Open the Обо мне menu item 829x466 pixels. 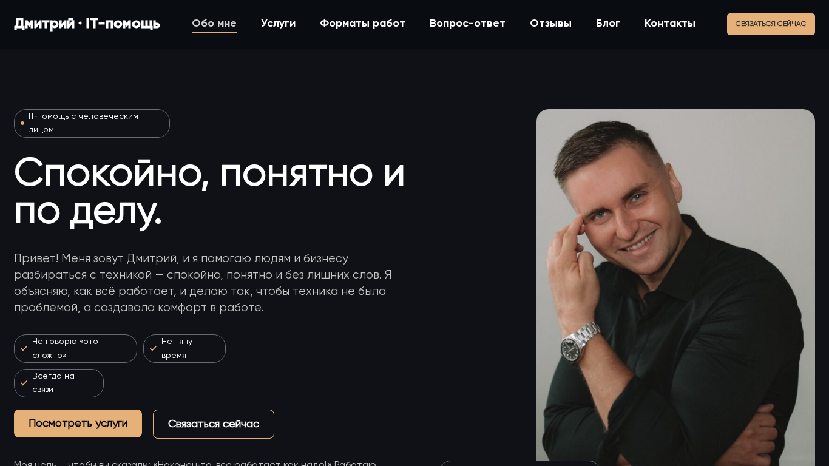pyautogui.click(x=214, y=24)
